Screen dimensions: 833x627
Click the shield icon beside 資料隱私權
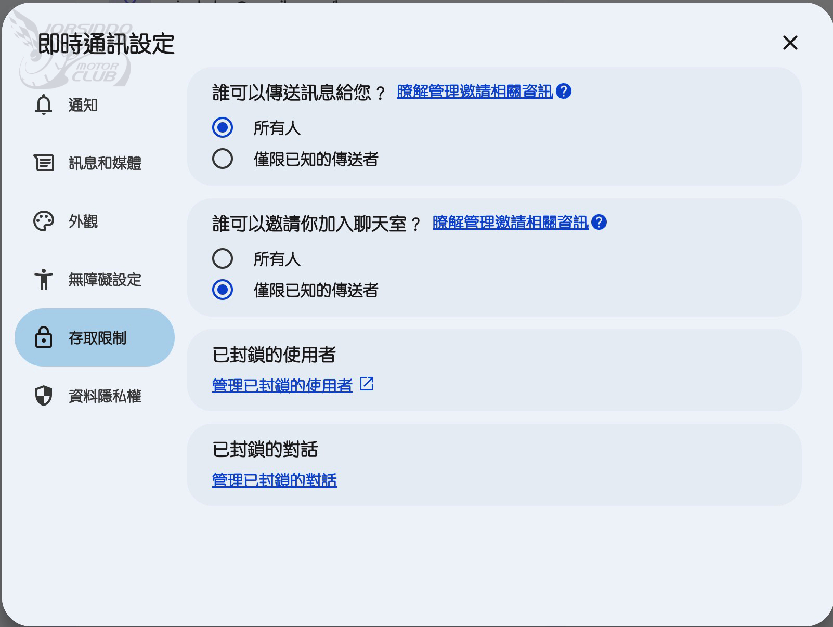pyautogui.click(x=44, y=396)
